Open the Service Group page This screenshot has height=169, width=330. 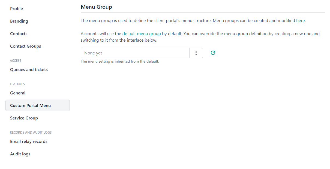point(24,118)
